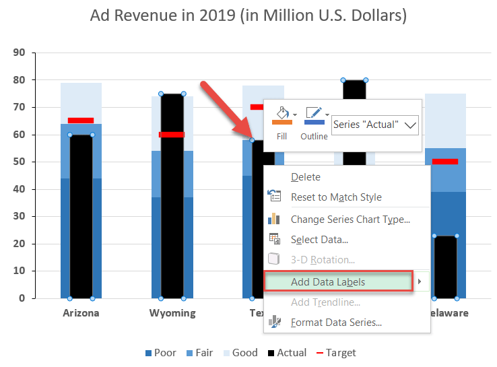Screen dimensions: 497x367
Task: Click the Format Data Series icon
Action: 274,322
